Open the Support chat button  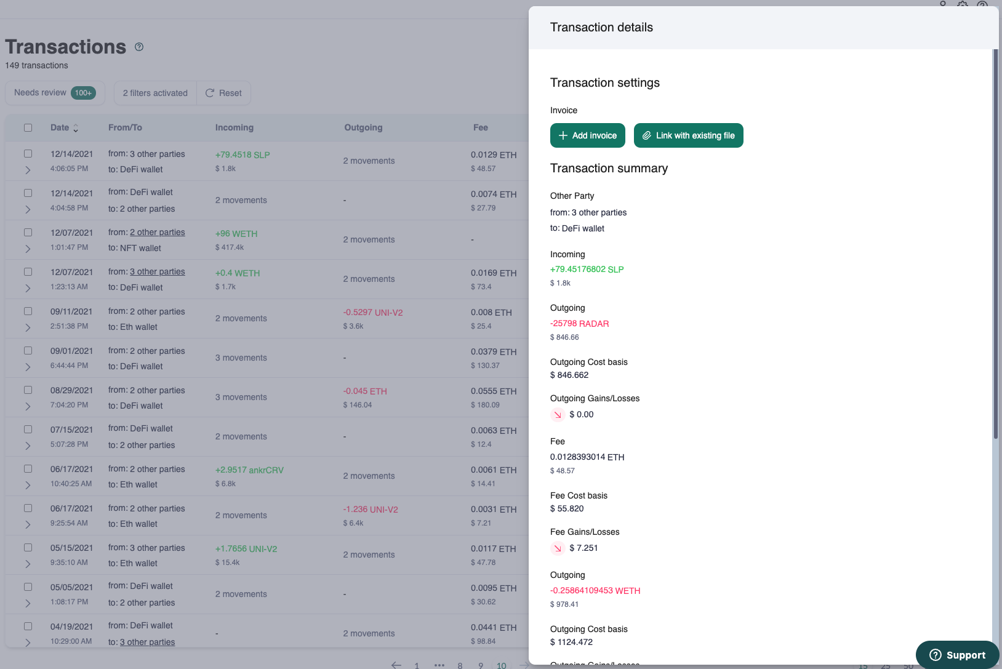pyautogui.click(x=957, y=655)
